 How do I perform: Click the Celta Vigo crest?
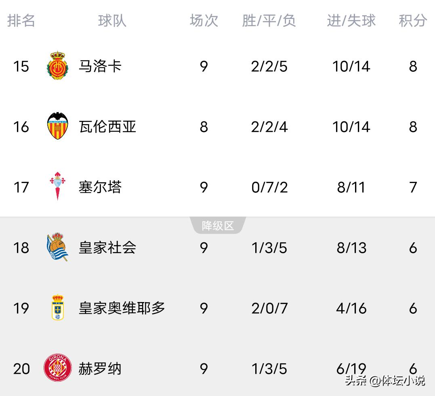(x=57, y=186)
